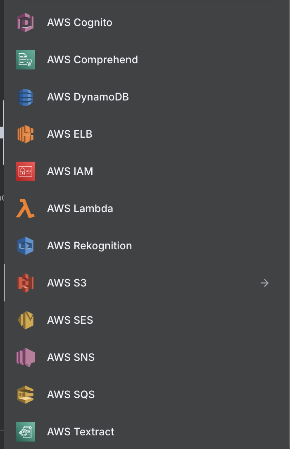This screenshot has height=449, width=290.
Task: Choose the AWS Textract label
Action: (x=81, y=432)
